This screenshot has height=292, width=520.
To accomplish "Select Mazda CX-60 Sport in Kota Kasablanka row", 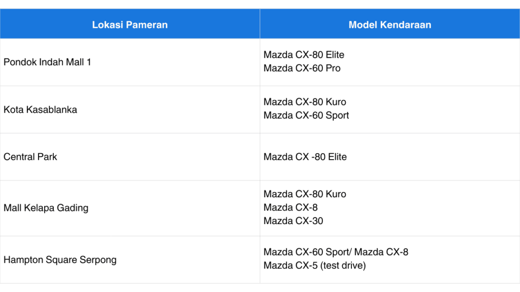I will [306, 116].
